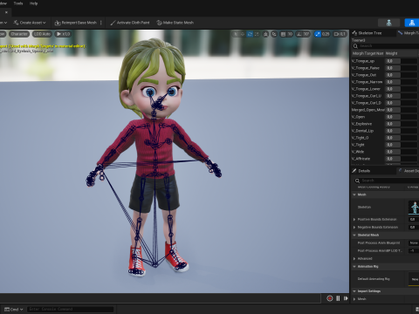Switch to skeleton editing mode icon
The width and height of the screenshot is (419, 314).
tap(388, 23)
